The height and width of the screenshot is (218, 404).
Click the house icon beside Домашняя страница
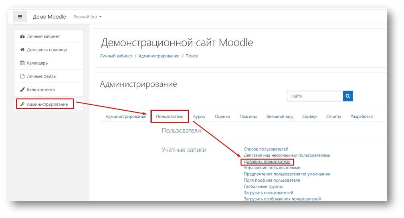click(22, 50)
